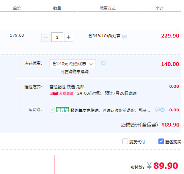
Task: Enable the 朋友代付 checkbox
Action: coord(125,141)
